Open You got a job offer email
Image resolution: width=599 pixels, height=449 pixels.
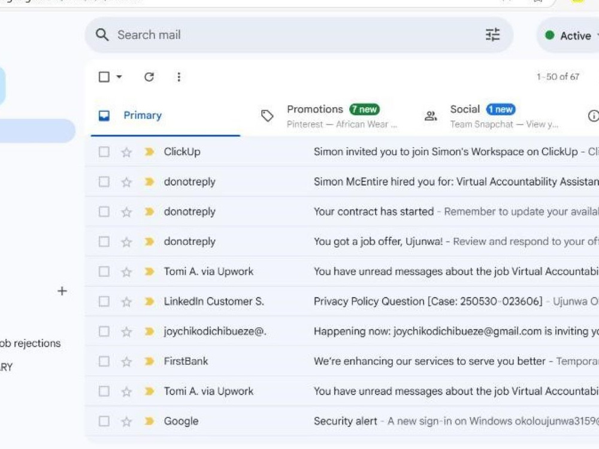(341, 242)
